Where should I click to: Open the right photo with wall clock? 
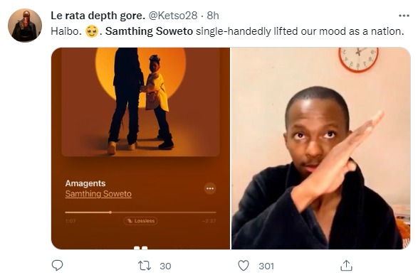coord(321,149)
